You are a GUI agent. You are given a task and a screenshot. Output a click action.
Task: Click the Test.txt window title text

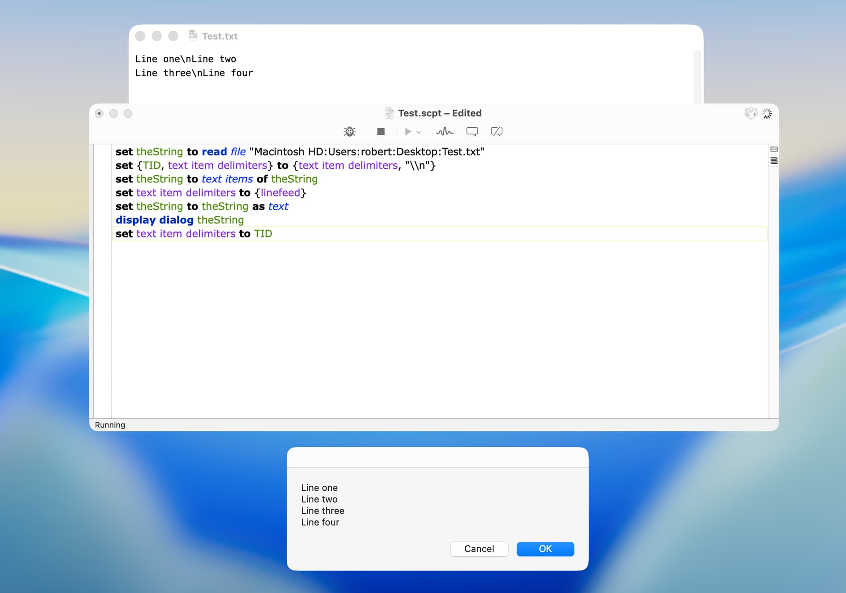click(220, 36)
